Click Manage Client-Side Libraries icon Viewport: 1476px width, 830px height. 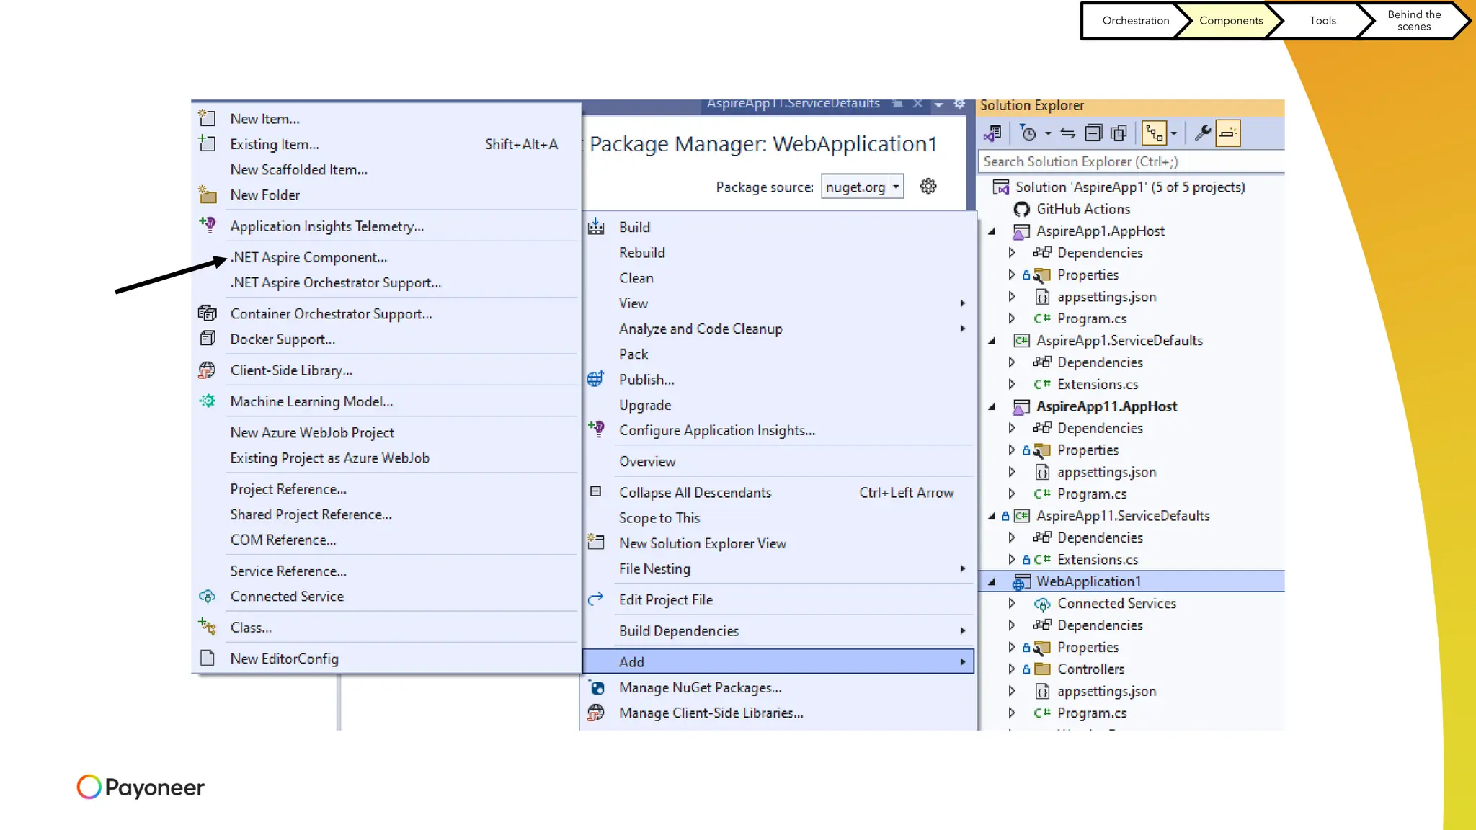596,713
